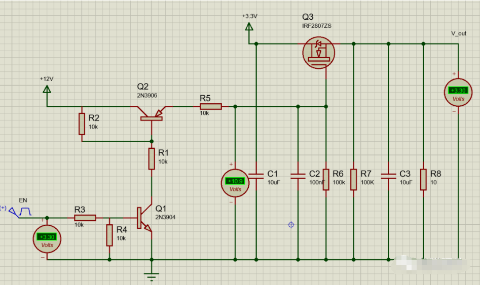Viewport: 480px width, 287px height.
Task: Click the voltmeter reading +10.9 volts
Action: [x=235, y=182]
